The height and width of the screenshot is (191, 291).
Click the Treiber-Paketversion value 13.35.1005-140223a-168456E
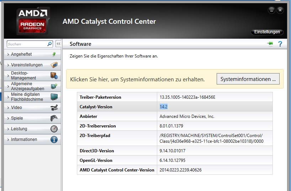click(187, 97)
